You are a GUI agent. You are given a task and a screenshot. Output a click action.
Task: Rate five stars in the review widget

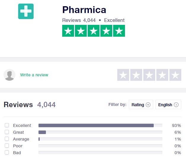click(x=175, y=75)
